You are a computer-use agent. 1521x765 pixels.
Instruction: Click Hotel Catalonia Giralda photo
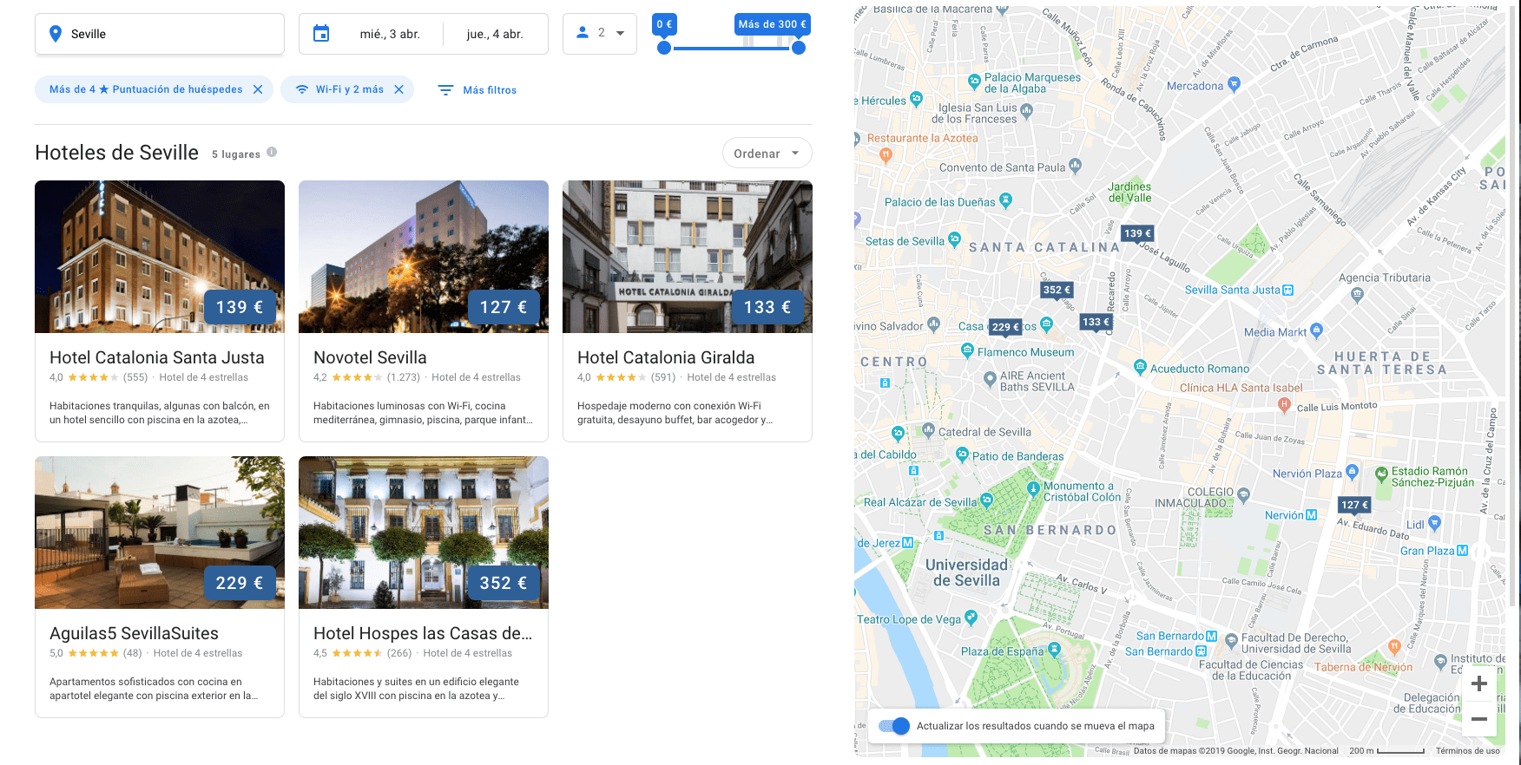[688, 257]
